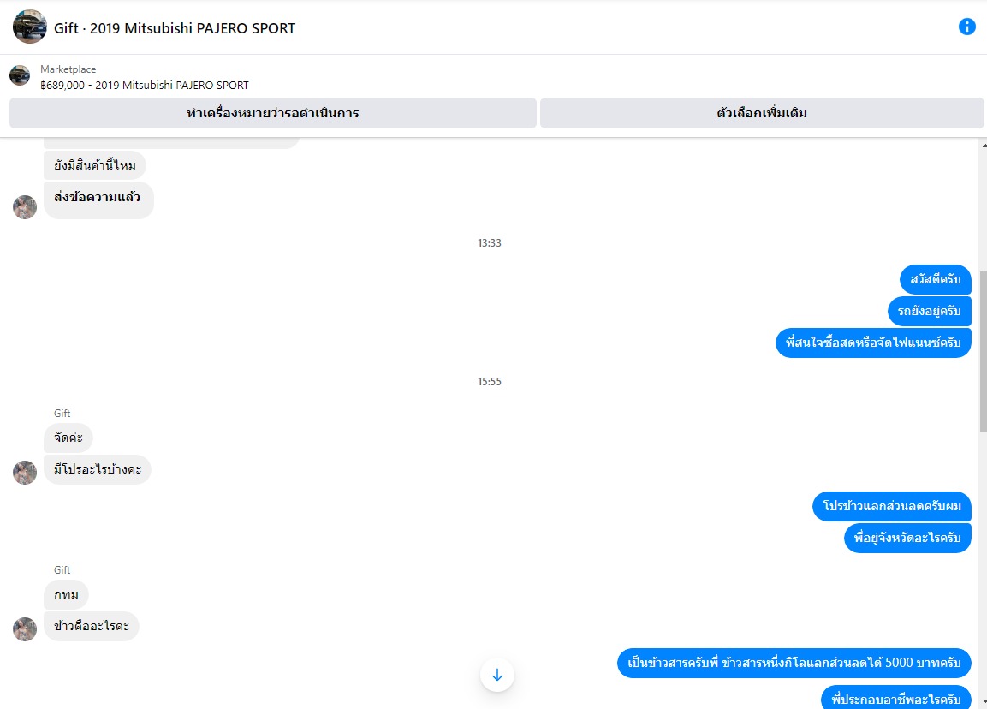Click Gift's avatar beside ข้าวคืออะไรคะ
Image resolution: width=987 pixels, height=709 pixels.
pos(25,629)
